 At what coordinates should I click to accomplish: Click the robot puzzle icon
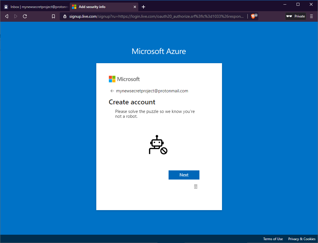pyautogui.click(x=158, y=145)
